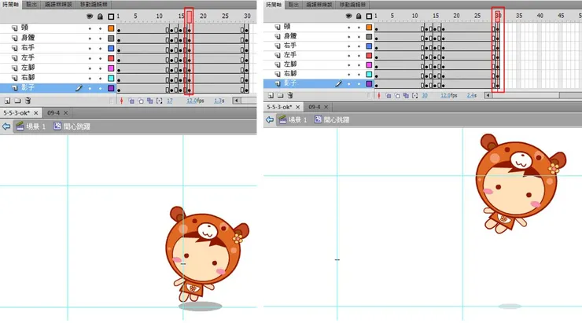The width and height of the screenshot is (582, 323).
Task: Click Edit Multiple Frames icon, frame-17 timeline
Action: coord(150,101)
